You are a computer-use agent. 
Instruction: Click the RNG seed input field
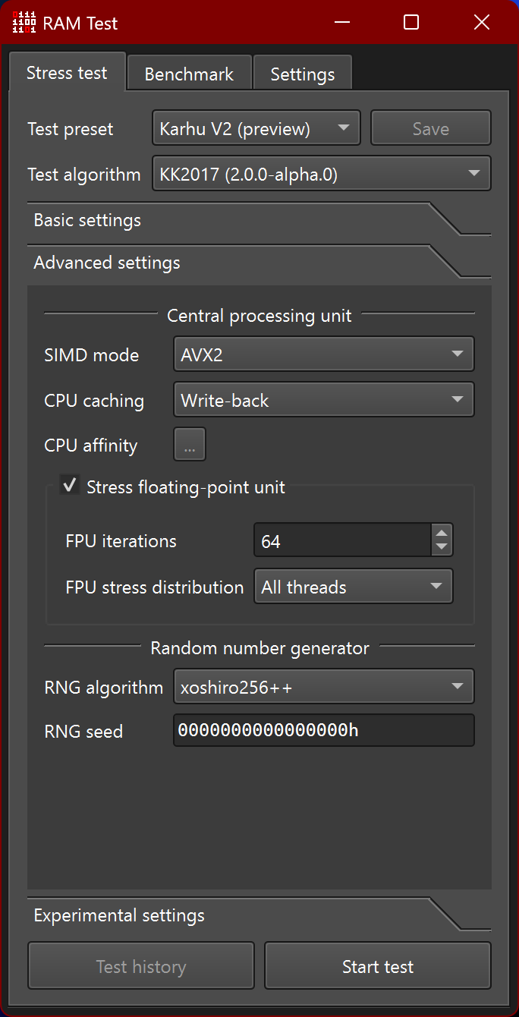(324, 730)
